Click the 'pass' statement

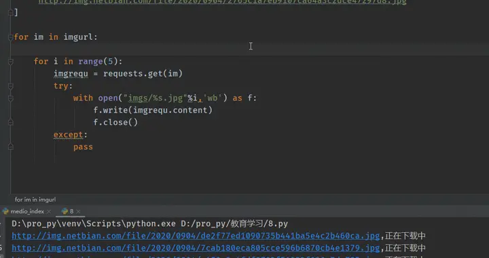[83, 147]
